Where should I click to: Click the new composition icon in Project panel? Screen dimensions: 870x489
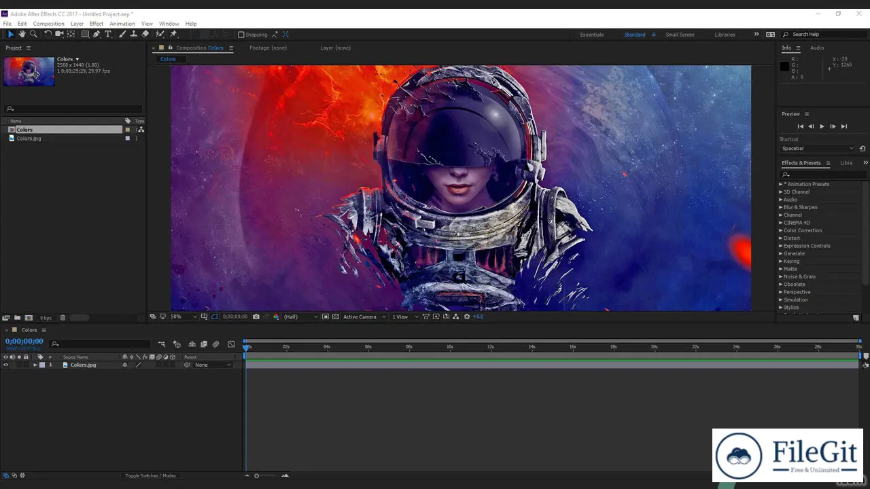pyautogui.click(x=29, y=317)
